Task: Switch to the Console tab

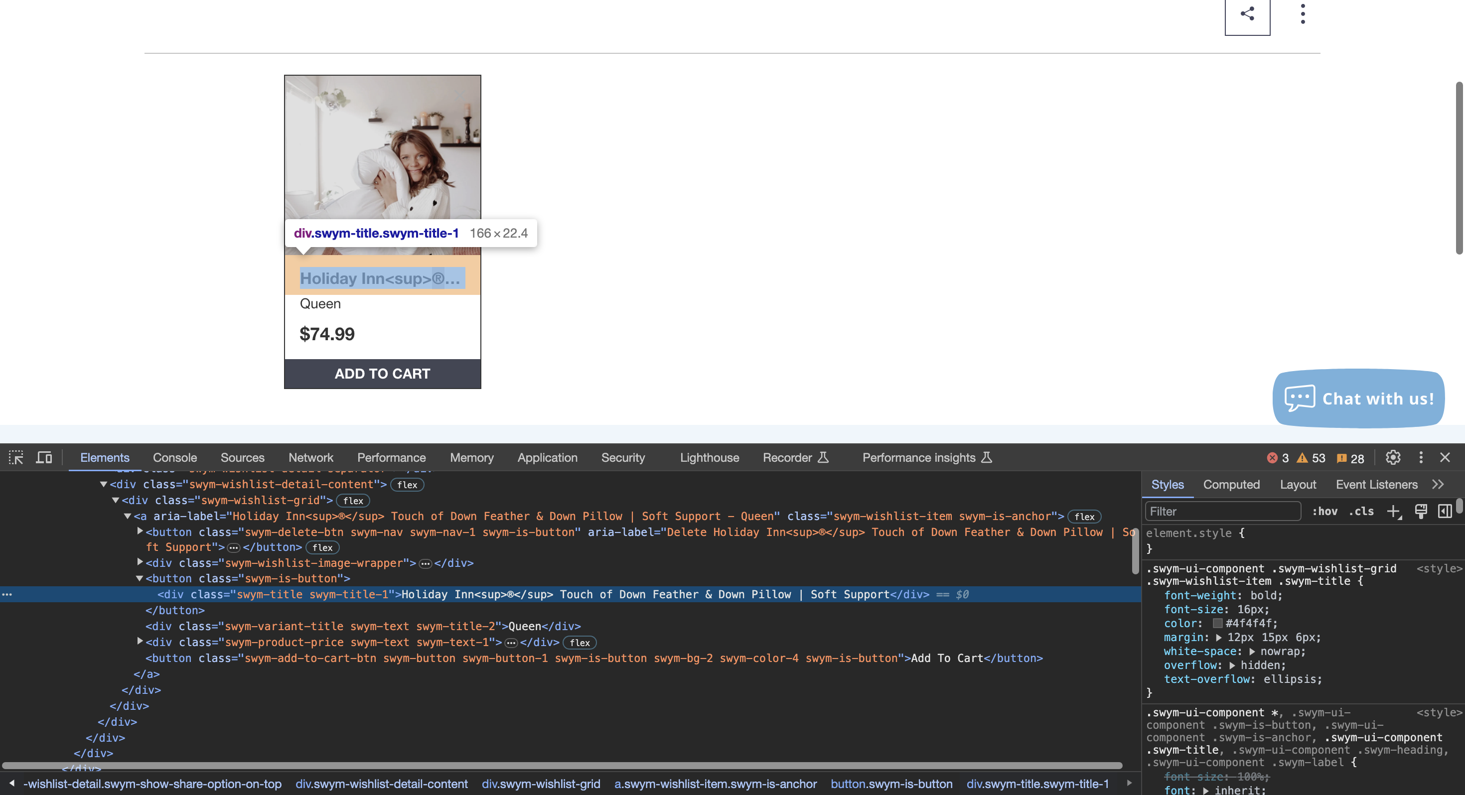Action: coord(174,458)
